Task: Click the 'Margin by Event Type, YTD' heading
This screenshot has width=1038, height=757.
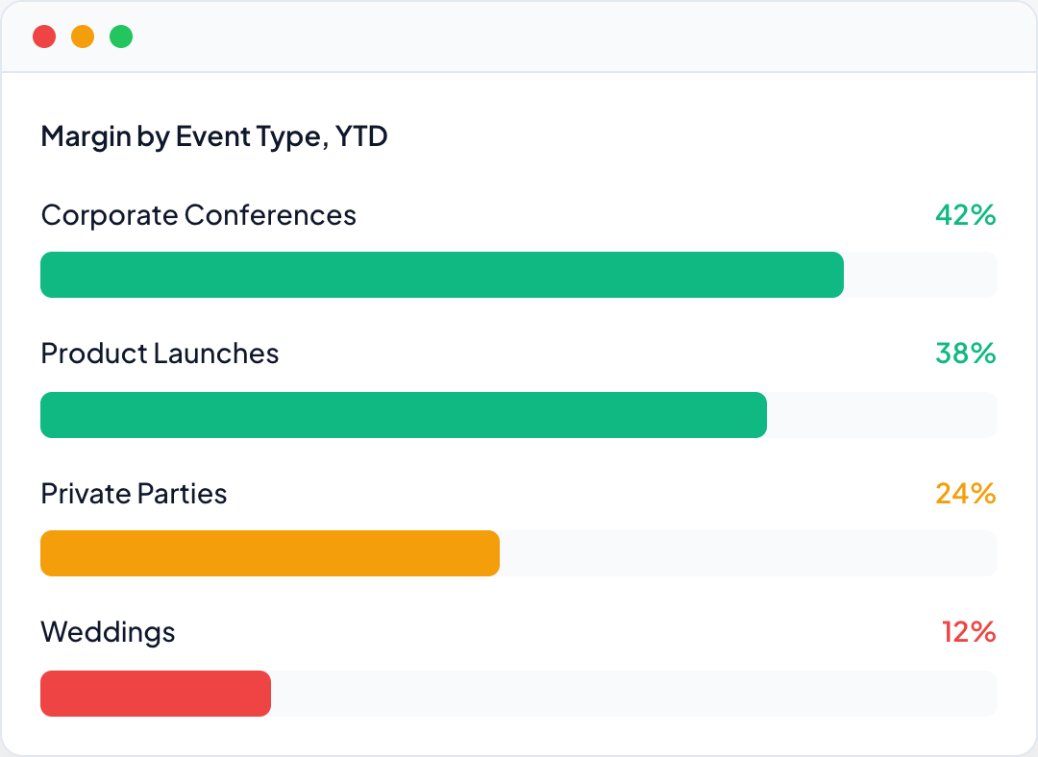Action: pos(213,136)
